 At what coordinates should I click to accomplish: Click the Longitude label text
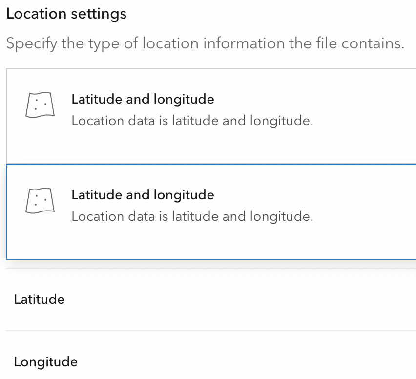tap(45, 362)
